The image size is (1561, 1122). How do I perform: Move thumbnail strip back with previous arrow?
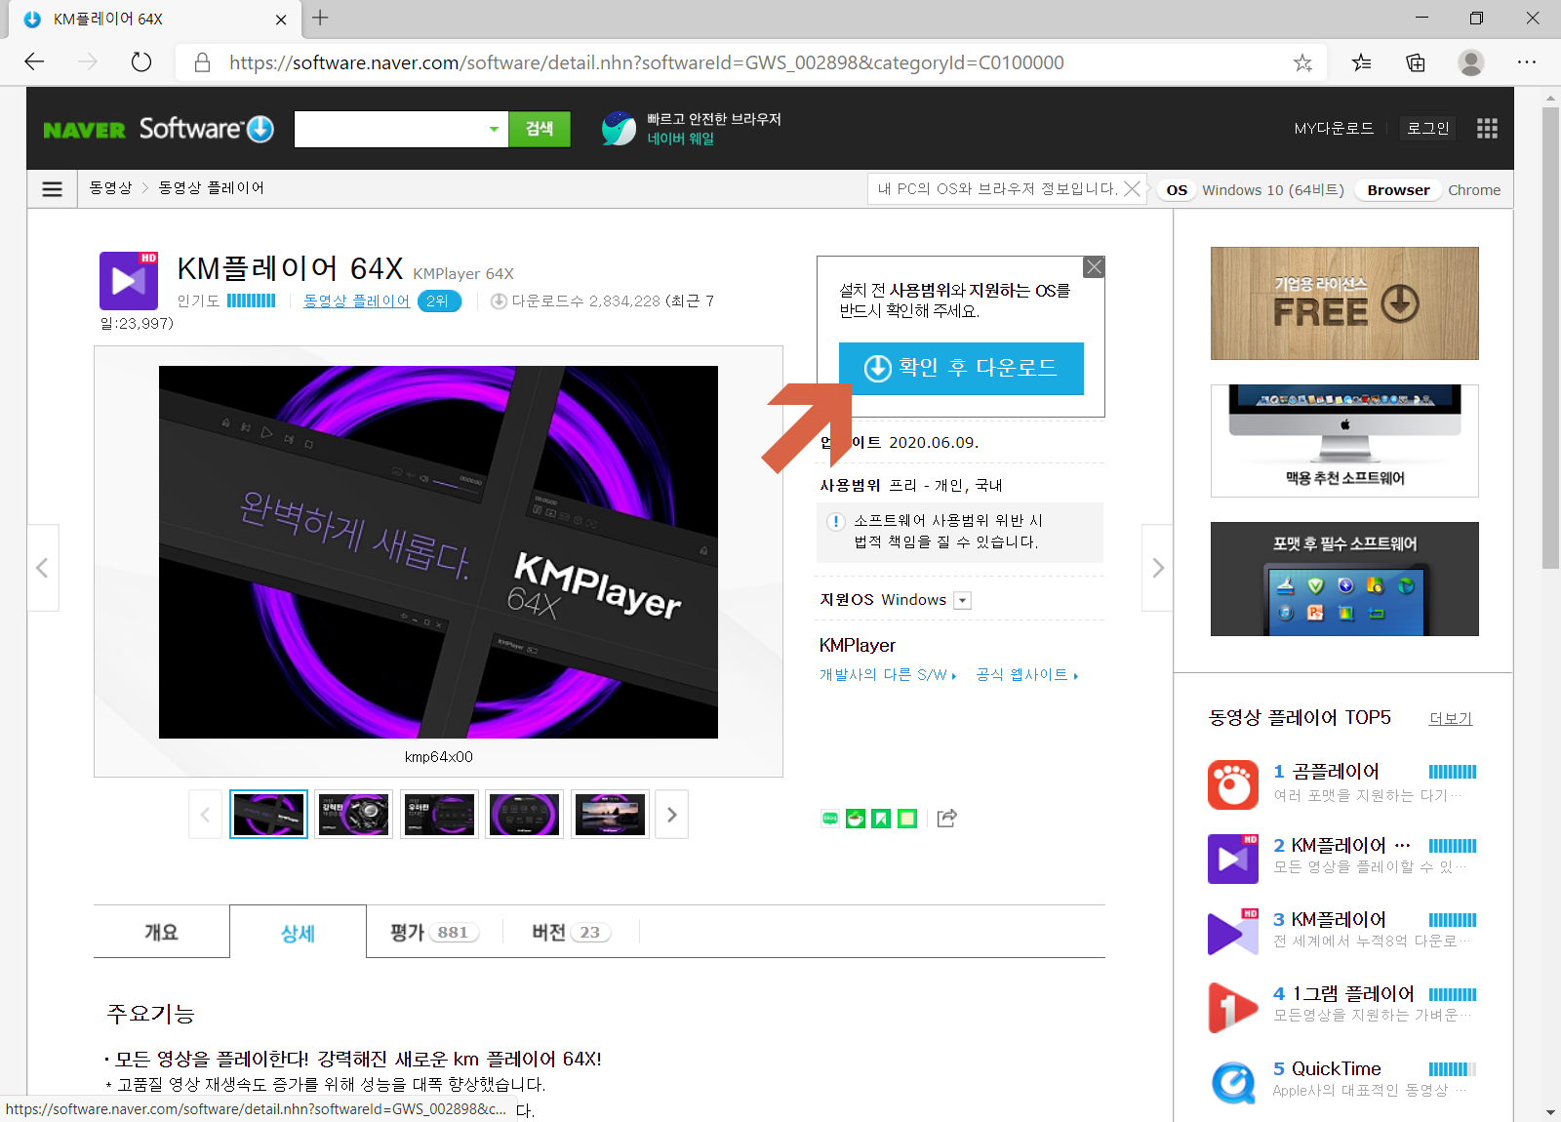(205, 815)
